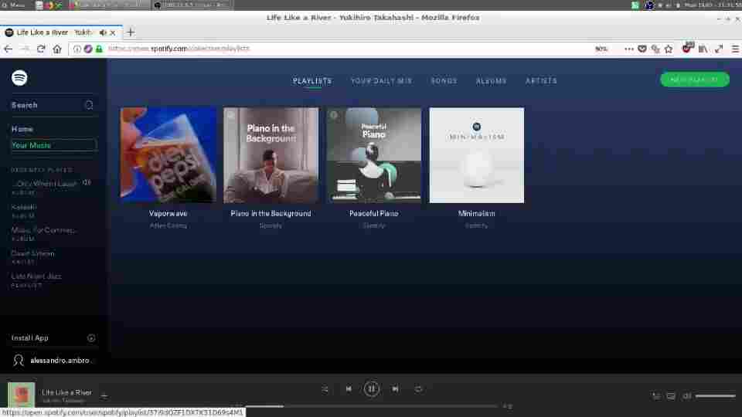Click the Peaceful Piano title text
The image size is (742, 417).
(x=374, y=213)
